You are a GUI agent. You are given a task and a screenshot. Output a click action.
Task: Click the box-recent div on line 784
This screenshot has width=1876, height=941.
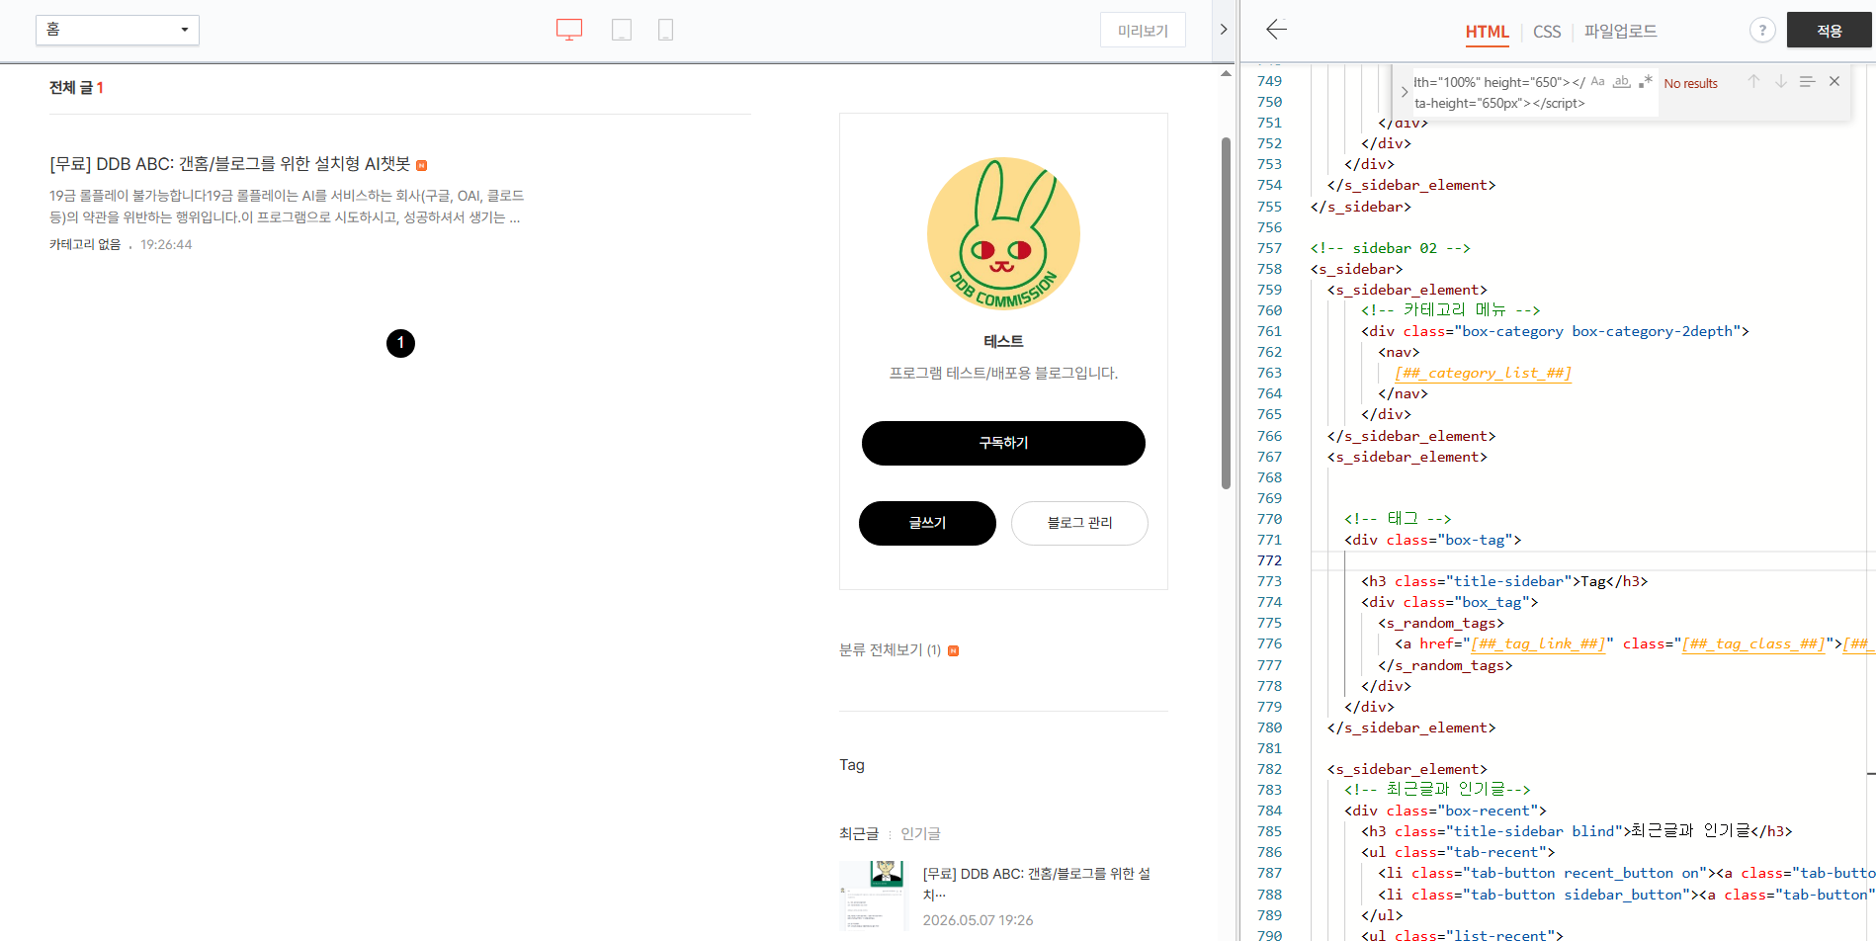(1445, 811)
